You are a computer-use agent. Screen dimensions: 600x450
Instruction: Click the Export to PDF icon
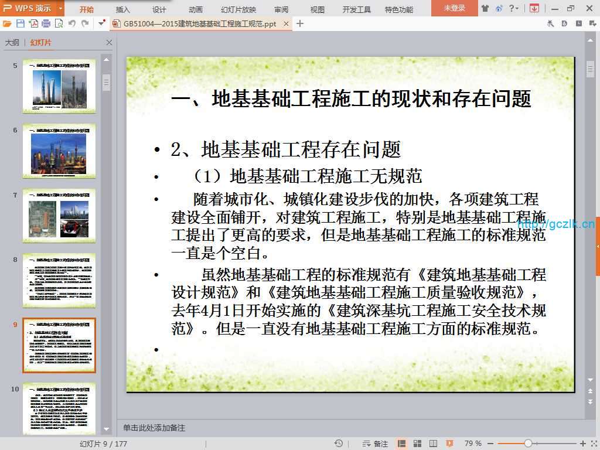tap(33, 23)
